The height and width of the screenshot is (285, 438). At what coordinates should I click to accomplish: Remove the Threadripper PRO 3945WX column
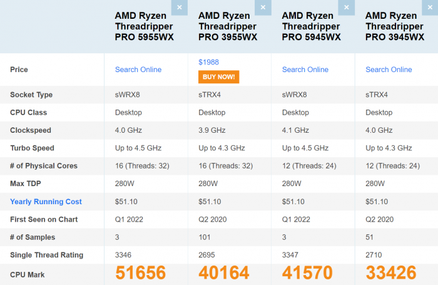click(x=430, y=8)
